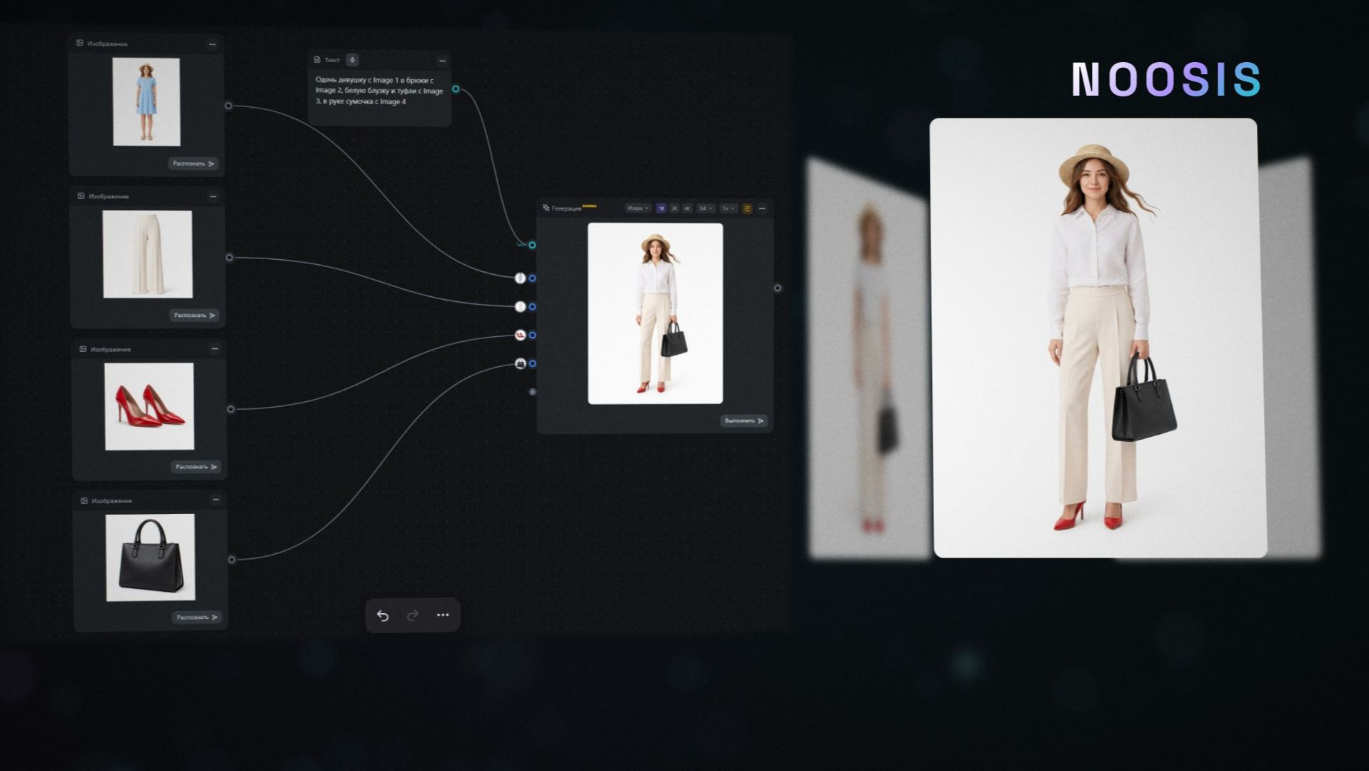Open the options menu of the blue dress image node

[212, 44]
